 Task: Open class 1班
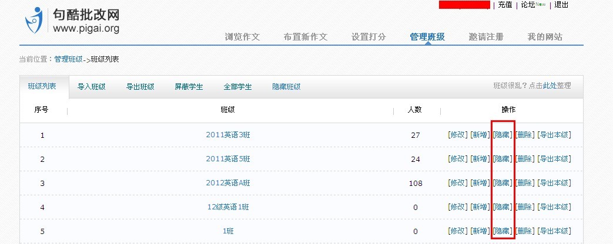click(x=228, y=231)
